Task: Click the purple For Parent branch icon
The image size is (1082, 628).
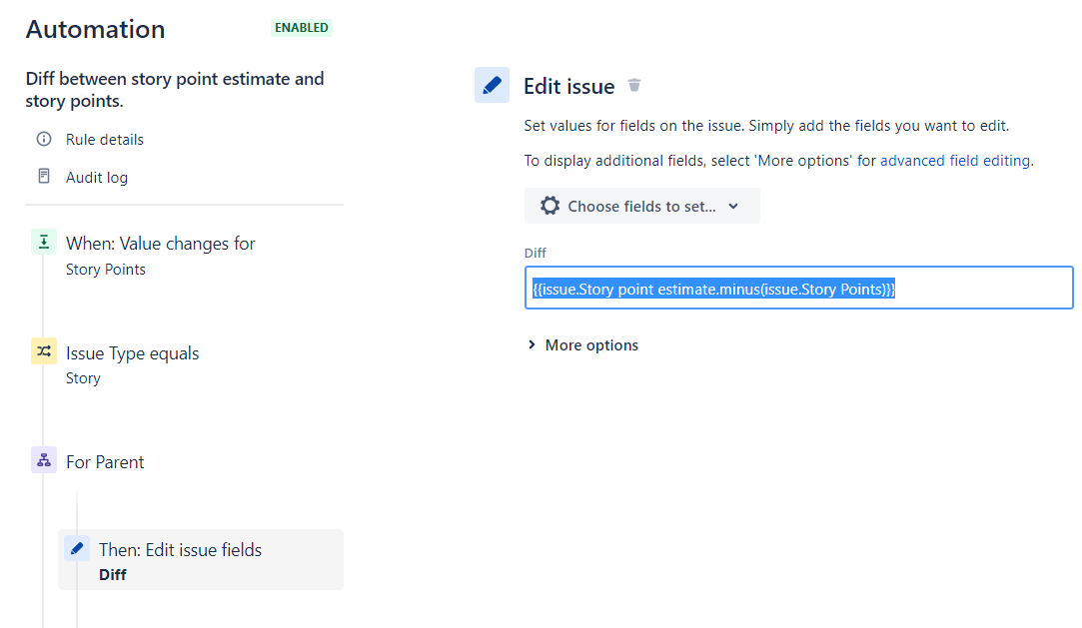Action: [44, 460]
